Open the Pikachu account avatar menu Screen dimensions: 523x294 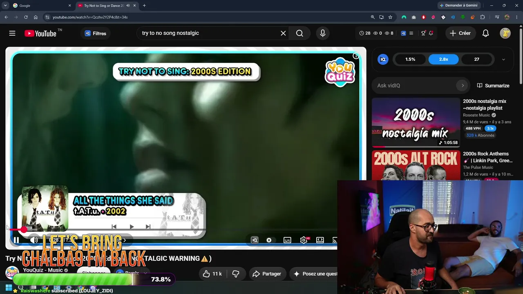(x=505, y=33)
